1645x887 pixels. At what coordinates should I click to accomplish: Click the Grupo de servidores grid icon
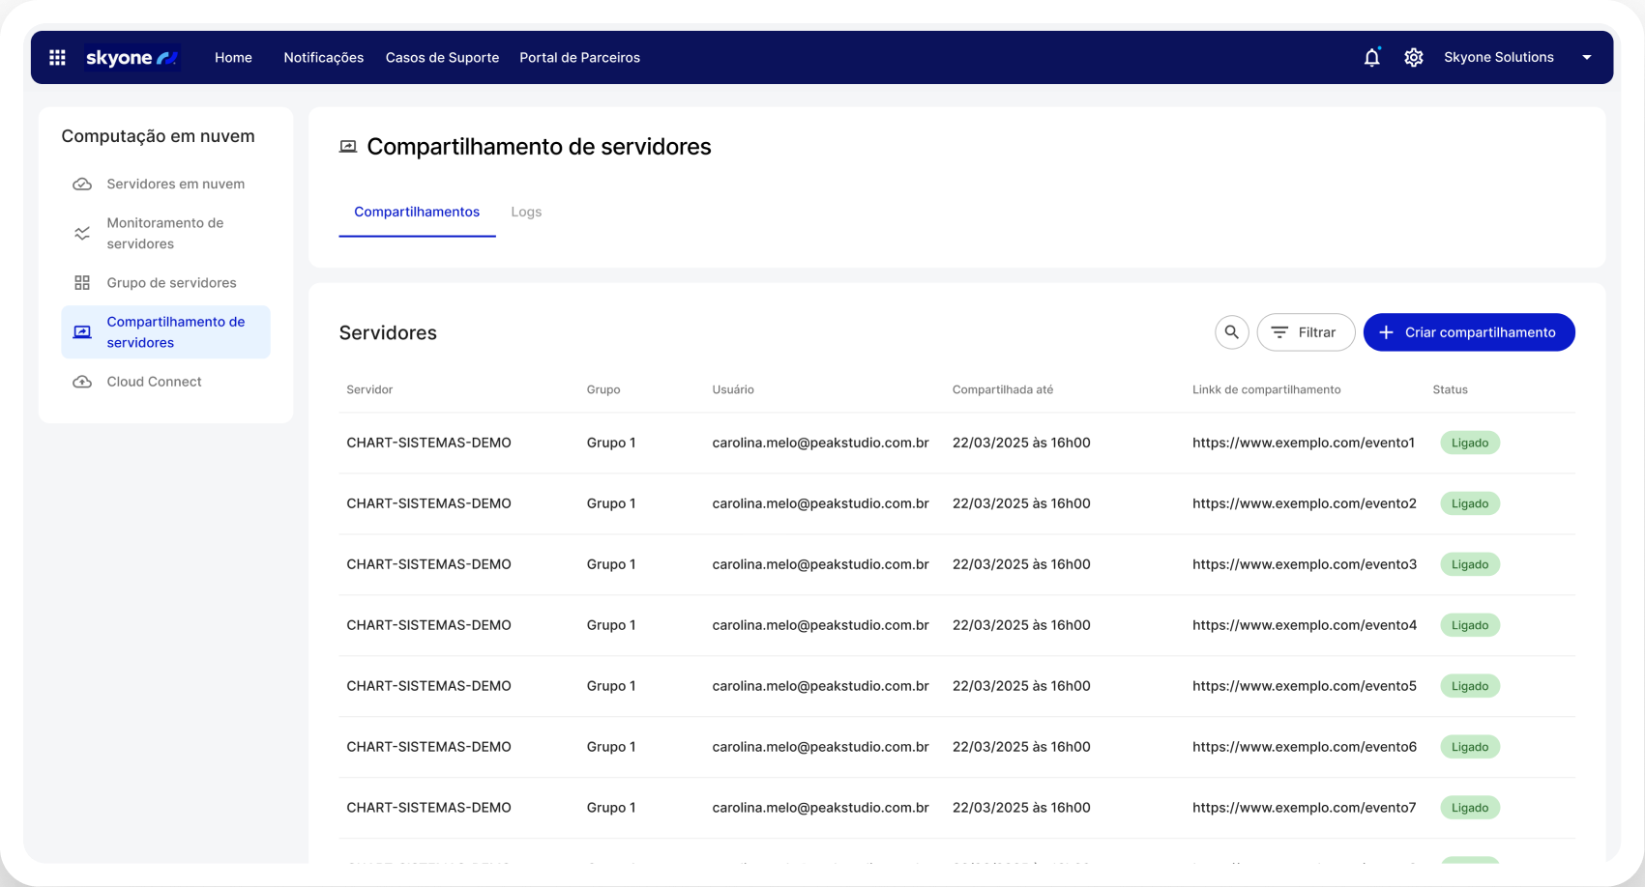click(82, 283)
